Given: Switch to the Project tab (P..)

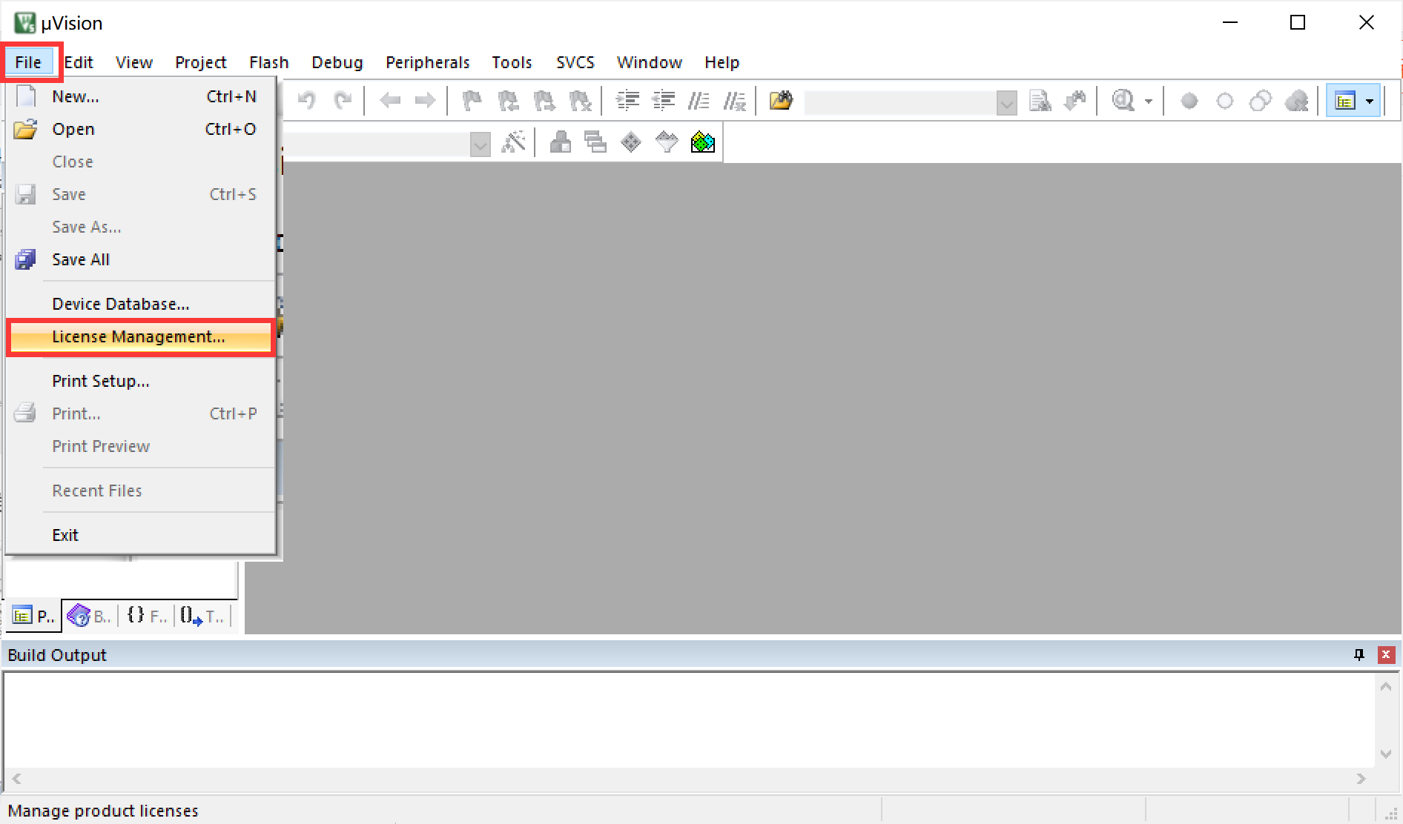Looking at the screenshot, I should point(34,616).
